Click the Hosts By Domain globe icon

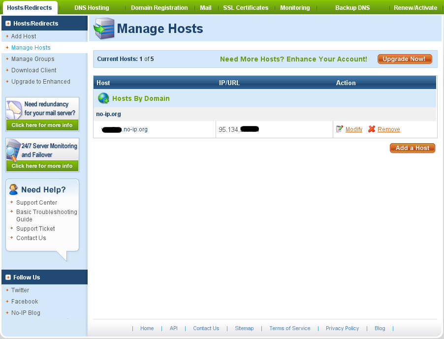103,98
